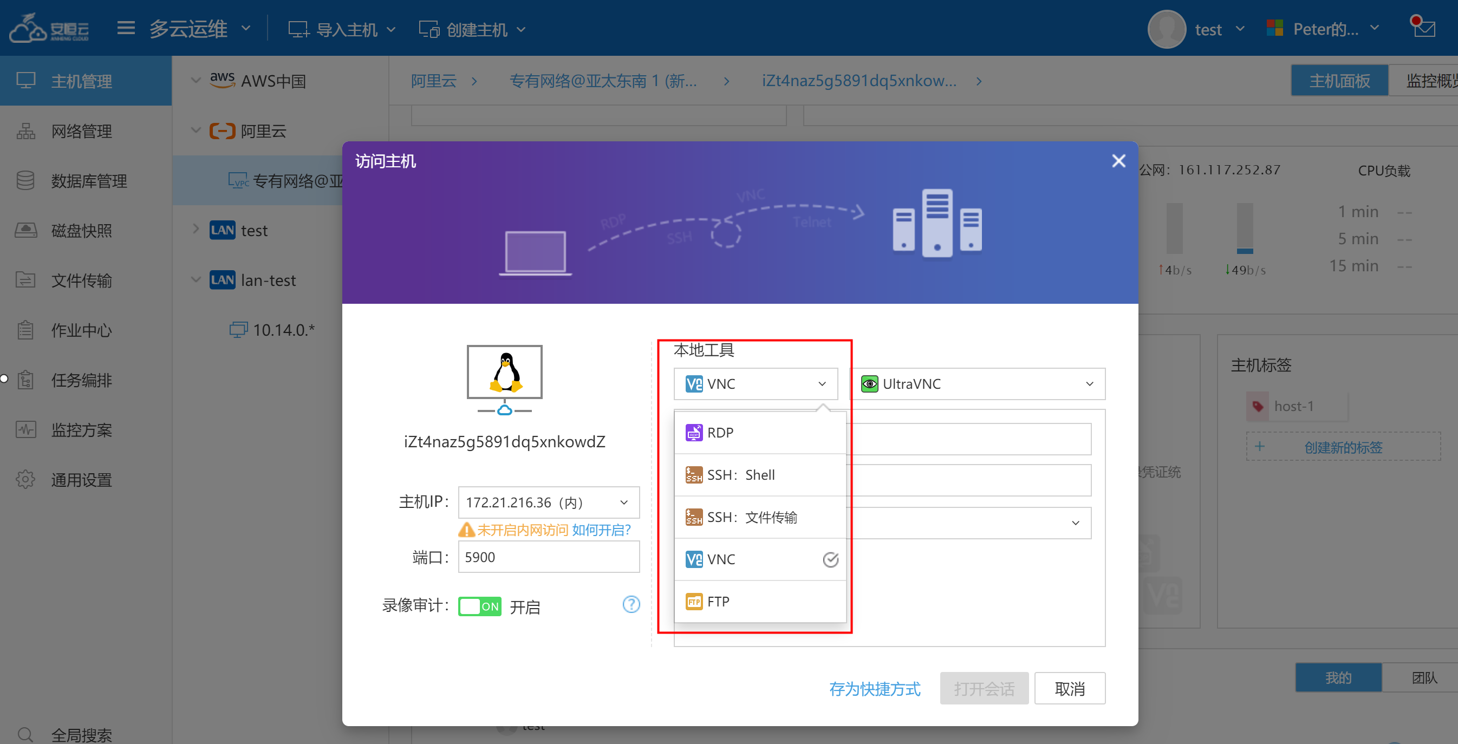Click the host-1 tag icon
The width and height of the screenshot is (1458, 744).
coord(1258,406)
